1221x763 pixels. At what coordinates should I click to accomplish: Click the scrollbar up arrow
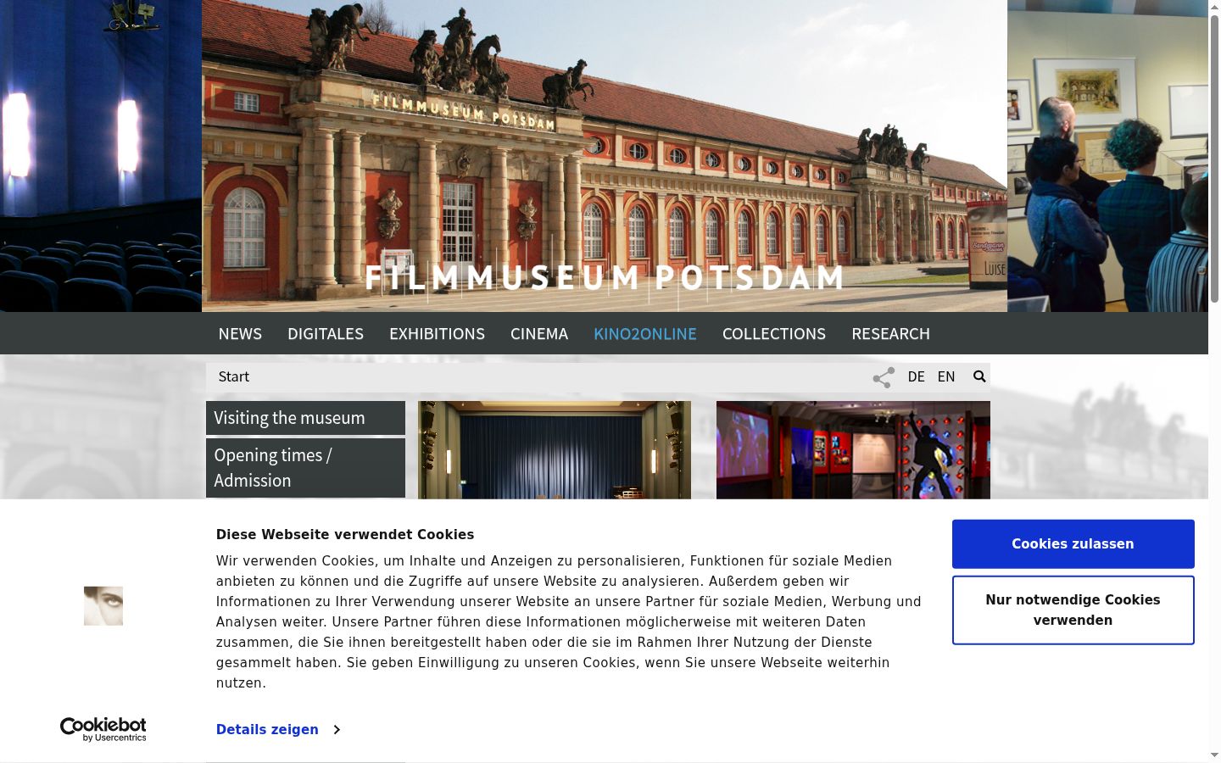tap(1214, 6)
